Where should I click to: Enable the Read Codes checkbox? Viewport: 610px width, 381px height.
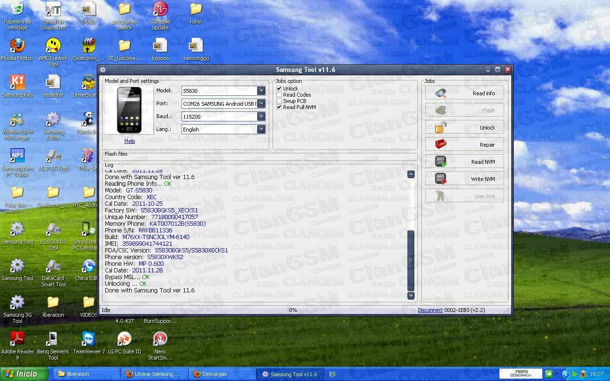(x=279, y=95)
